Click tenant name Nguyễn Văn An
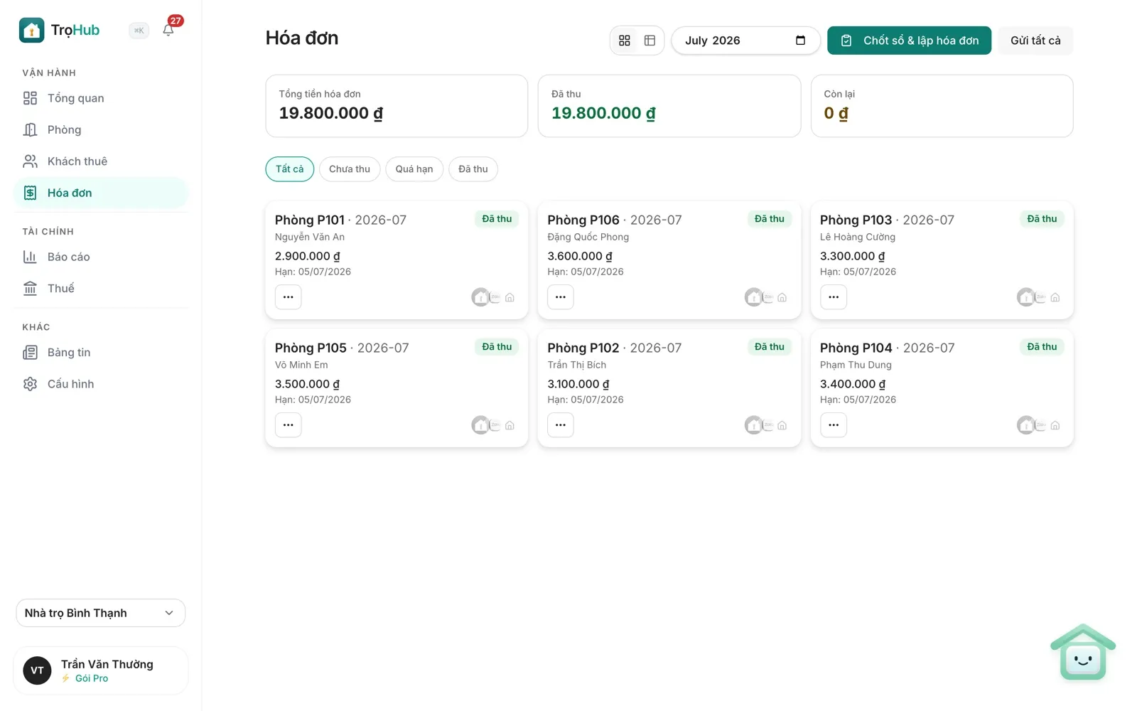 [310, 237]
